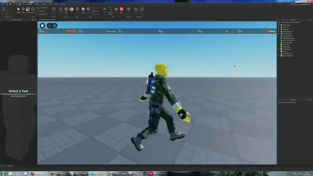Close the Explorer panel
This screenshot has height=176, width=313.
[x=311, y=20]
